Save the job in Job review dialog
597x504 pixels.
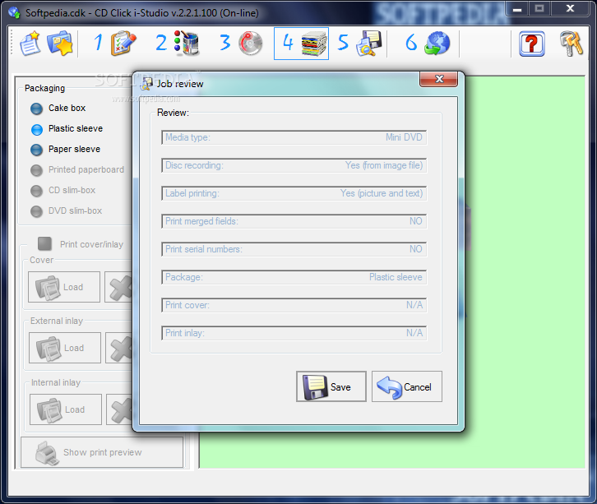pos(331,386)
